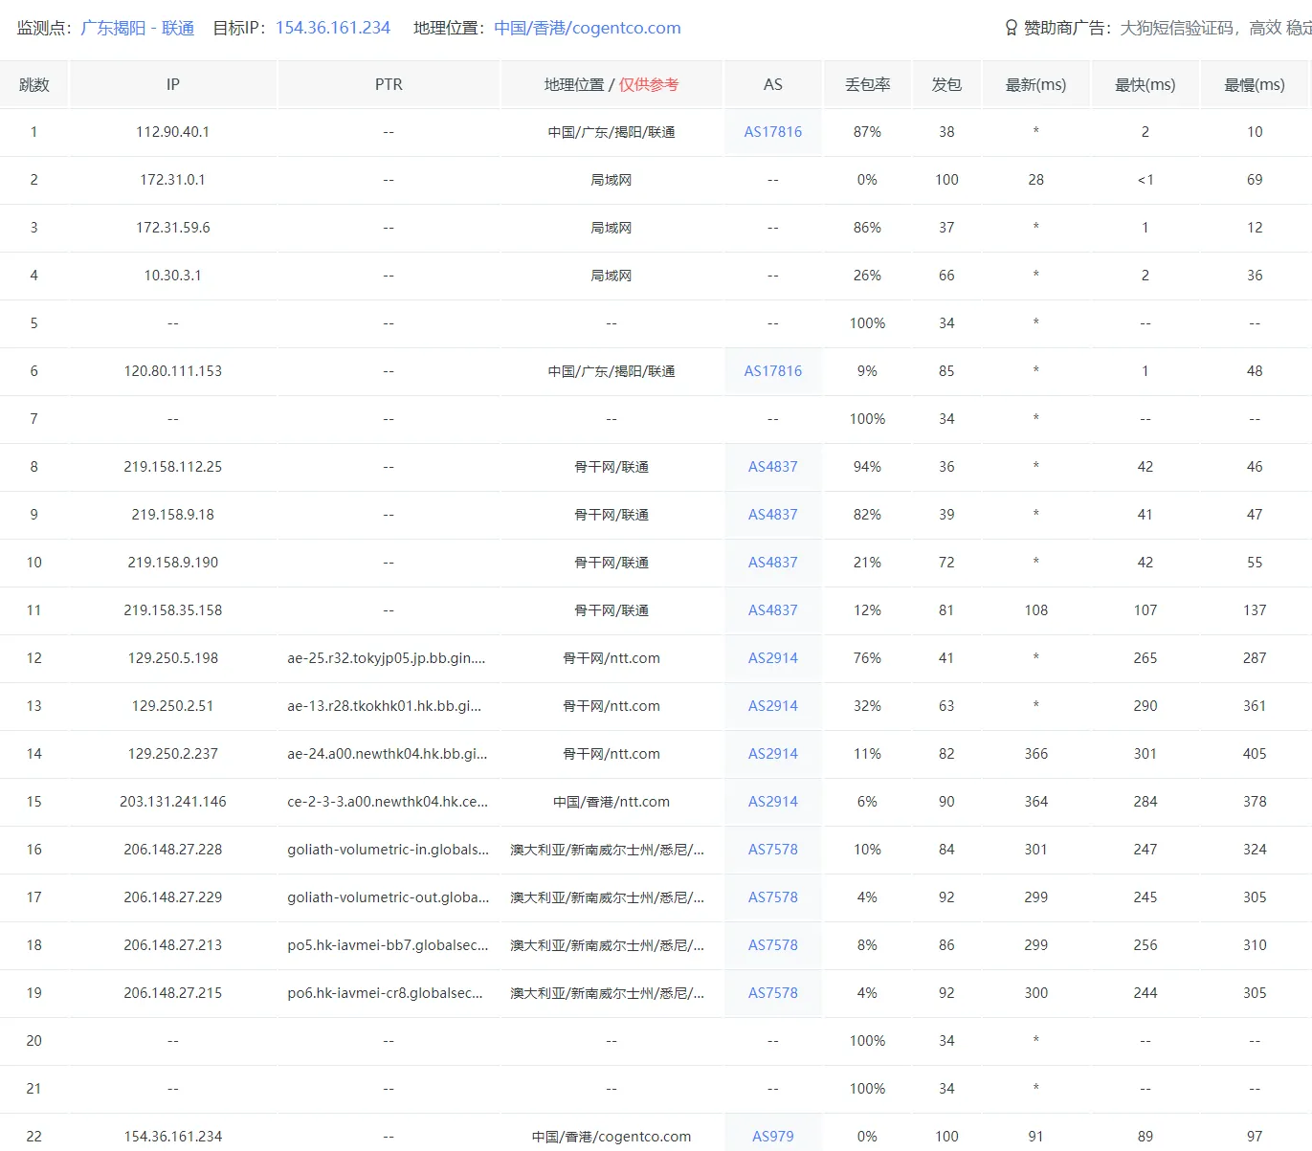Click the AS column header

coord(773,84)
